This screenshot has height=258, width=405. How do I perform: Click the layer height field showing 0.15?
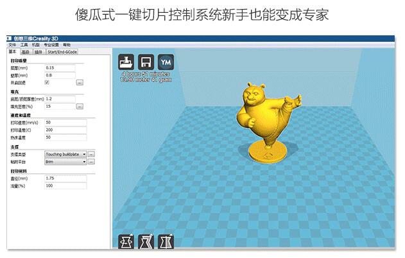pyautogui.click(x=60, y=68)
